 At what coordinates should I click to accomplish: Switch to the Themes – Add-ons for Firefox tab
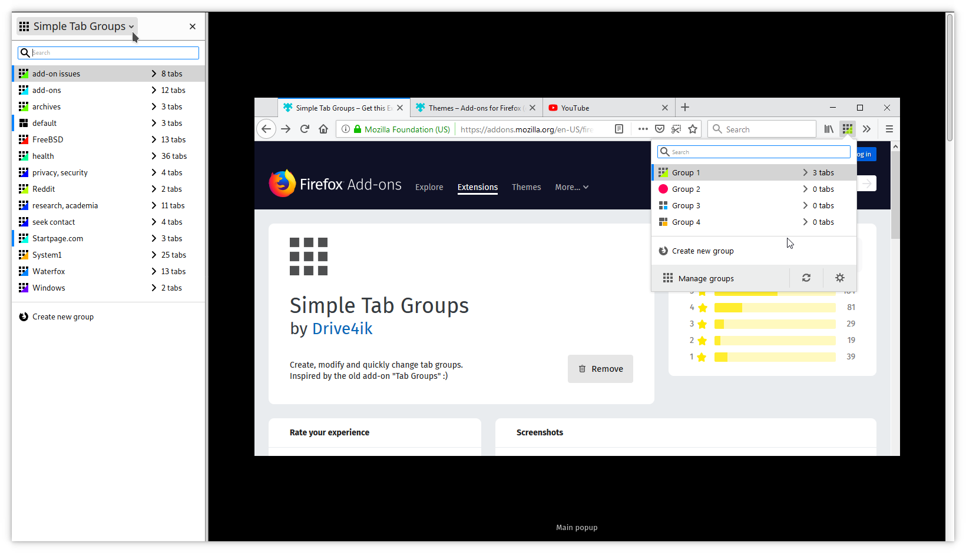(476, 108)
